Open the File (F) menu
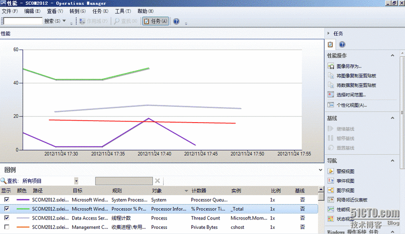 tap(10, 11)
